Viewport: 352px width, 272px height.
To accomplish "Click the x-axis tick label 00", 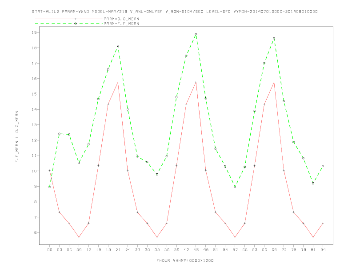I will [50, 250].
